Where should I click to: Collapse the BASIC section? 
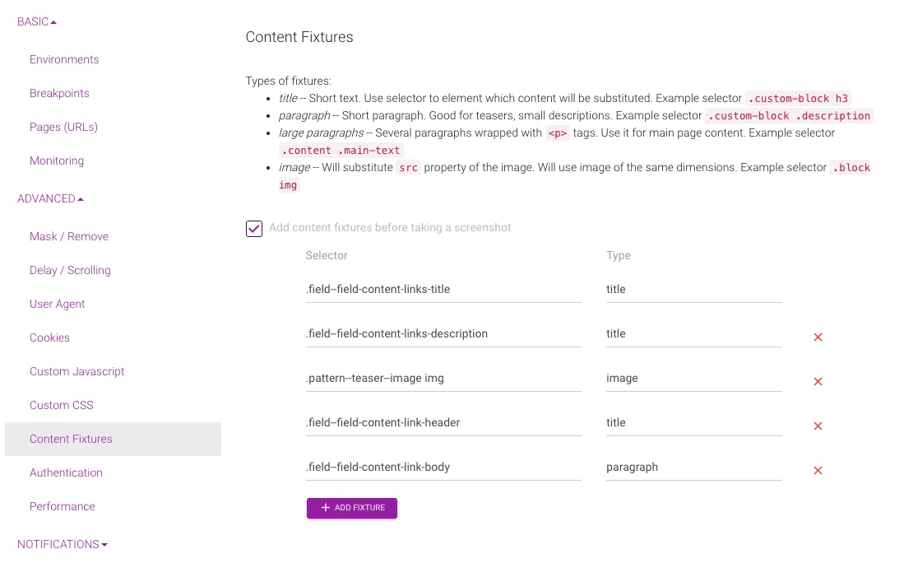37,22
